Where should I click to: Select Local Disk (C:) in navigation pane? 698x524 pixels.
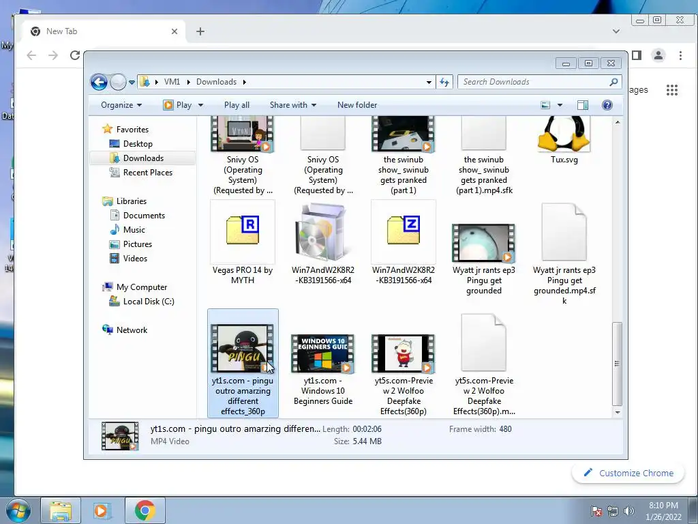tap(149, 302)
